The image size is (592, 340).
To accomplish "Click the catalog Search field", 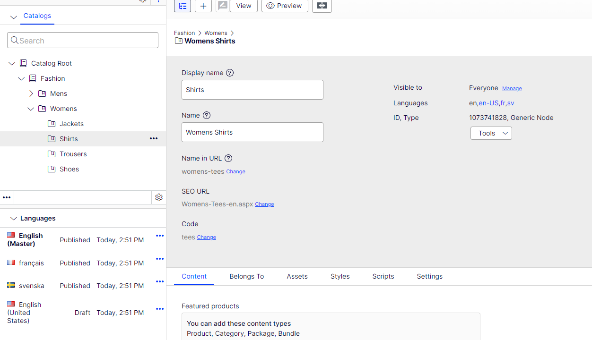I will point(83,40).
